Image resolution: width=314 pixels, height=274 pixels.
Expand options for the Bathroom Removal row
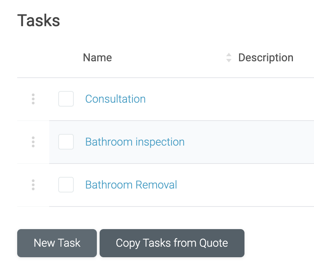point(33,185)
